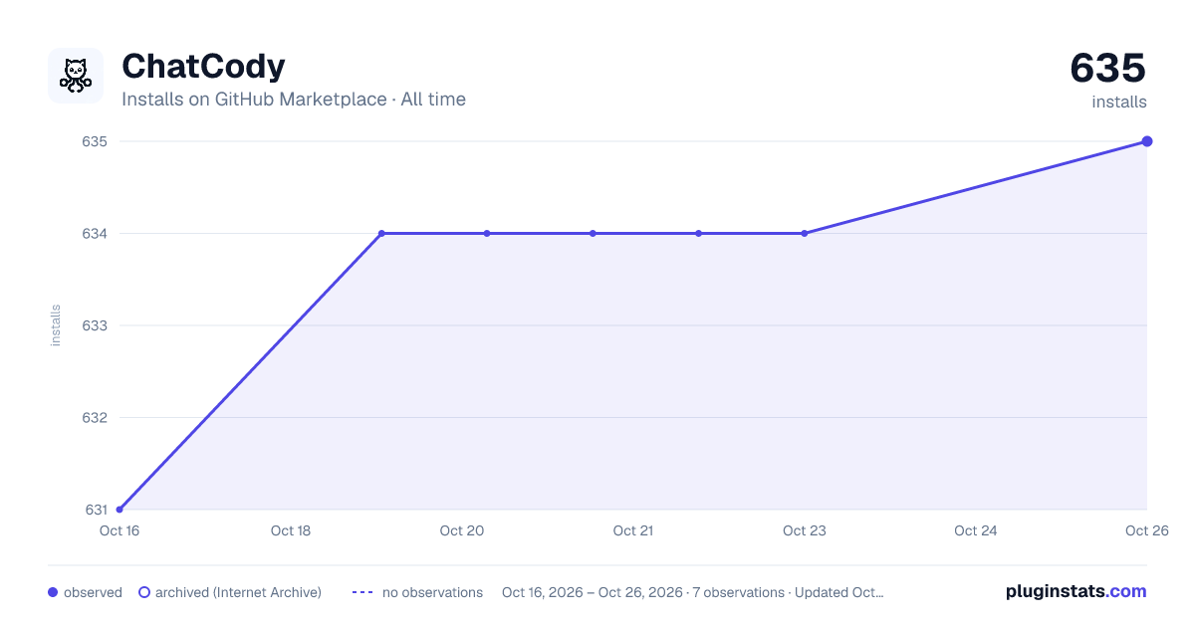1195x627 pixels.
Task: Click the ChatCody title
Action: 203,66
